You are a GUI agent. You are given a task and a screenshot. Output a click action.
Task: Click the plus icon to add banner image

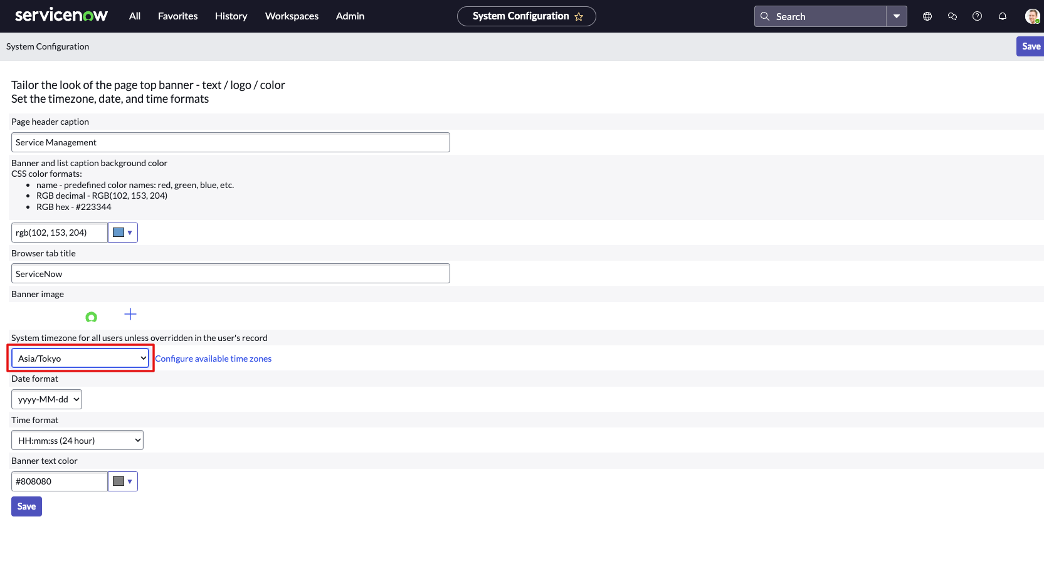pyautogui.click(x=130, y=314)
